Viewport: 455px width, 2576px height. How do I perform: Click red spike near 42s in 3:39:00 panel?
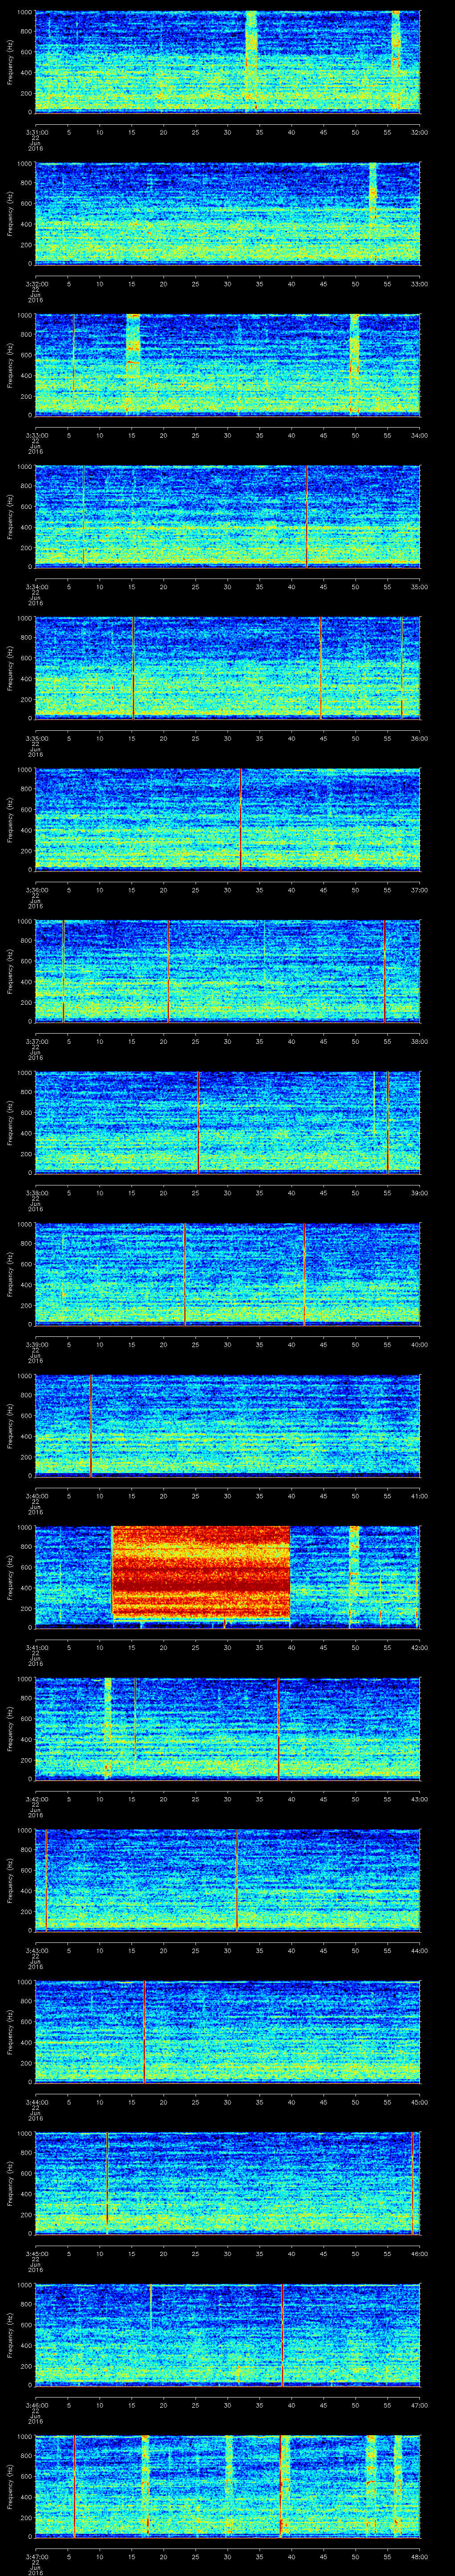[304, 1273]
